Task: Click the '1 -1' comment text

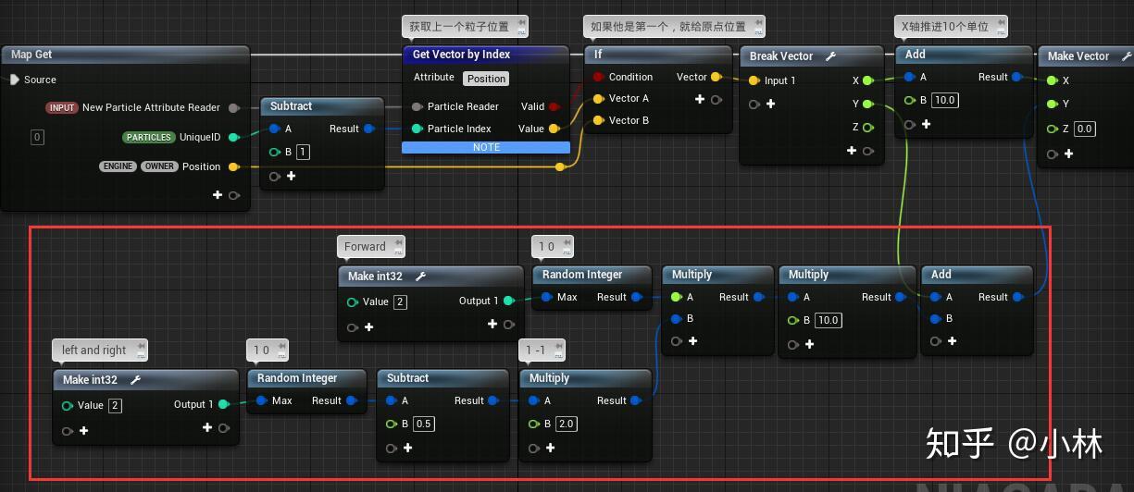Action: [536, 350]
